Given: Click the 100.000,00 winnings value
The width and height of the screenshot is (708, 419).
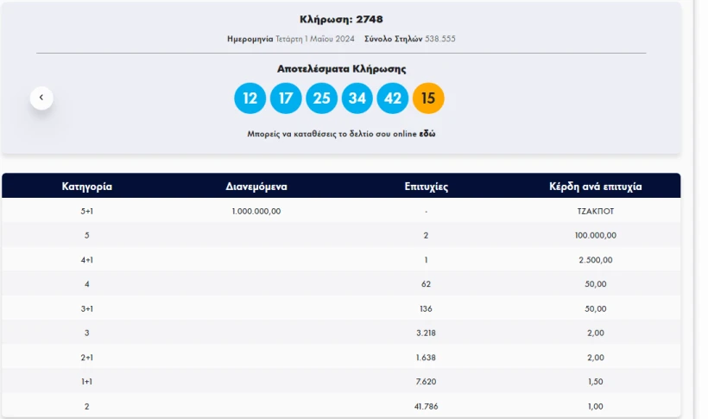Looking at the screenshot, I should [595, 235].
